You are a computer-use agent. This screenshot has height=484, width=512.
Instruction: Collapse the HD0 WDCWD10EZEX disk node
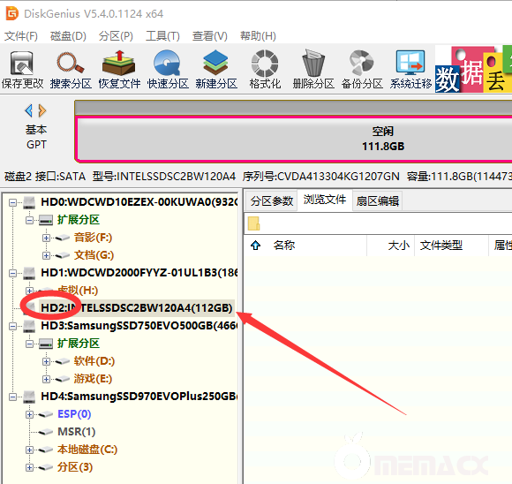point(12,202)
